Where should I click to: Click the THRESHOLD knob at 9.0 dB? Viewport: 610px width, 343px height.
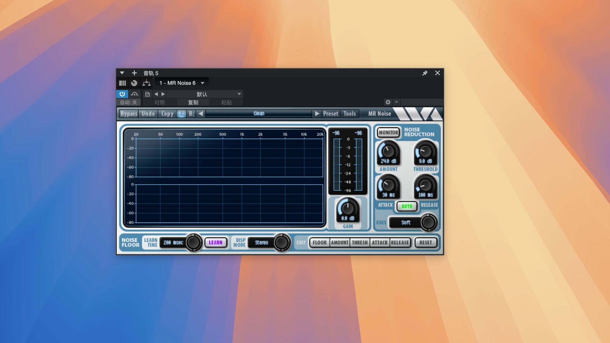(x=425, y=151)
